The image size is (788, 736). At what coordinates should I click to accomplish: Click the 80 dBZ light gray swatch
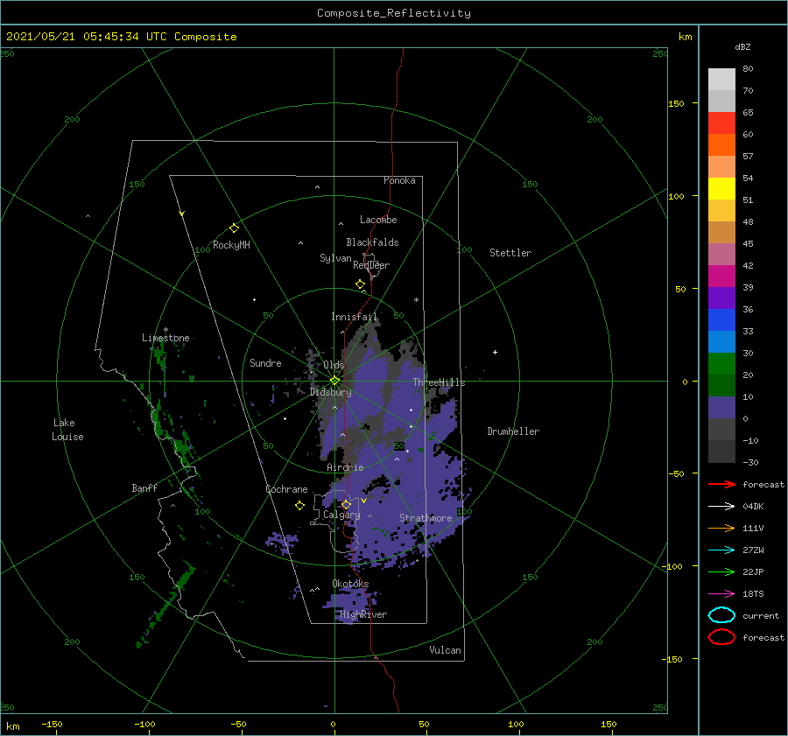point(721,79)
